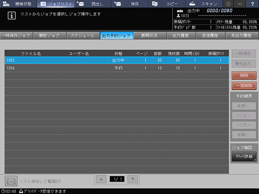Click the ファイルシステム残量 99.250% value
This screenshot has height=194, width=259.
[x=249, y=27]
